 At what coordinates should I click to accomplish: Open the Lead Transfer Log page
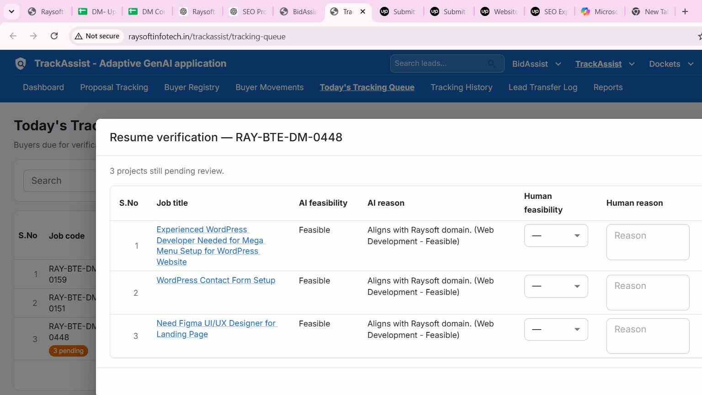[542, 87]
